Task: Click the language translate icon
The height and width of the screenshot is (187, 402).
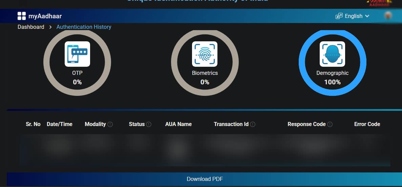Action: tap(339, 16)
